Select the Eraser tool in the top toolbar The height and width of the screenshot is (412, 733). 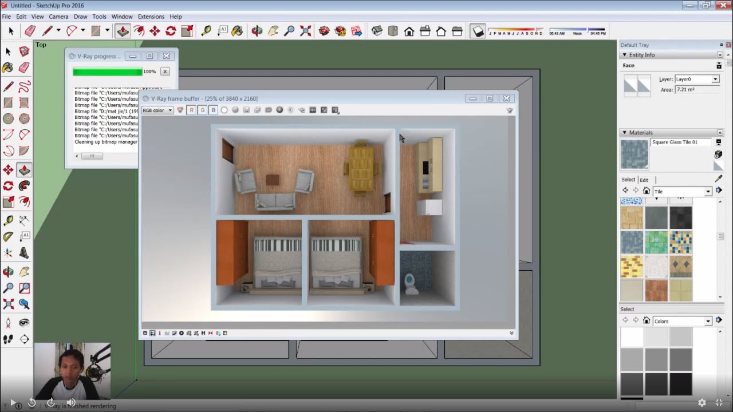point(30,31)
